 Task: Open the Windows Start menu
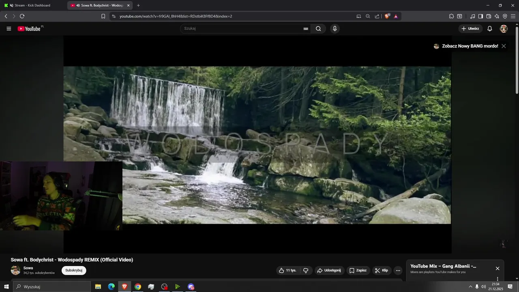6,287
